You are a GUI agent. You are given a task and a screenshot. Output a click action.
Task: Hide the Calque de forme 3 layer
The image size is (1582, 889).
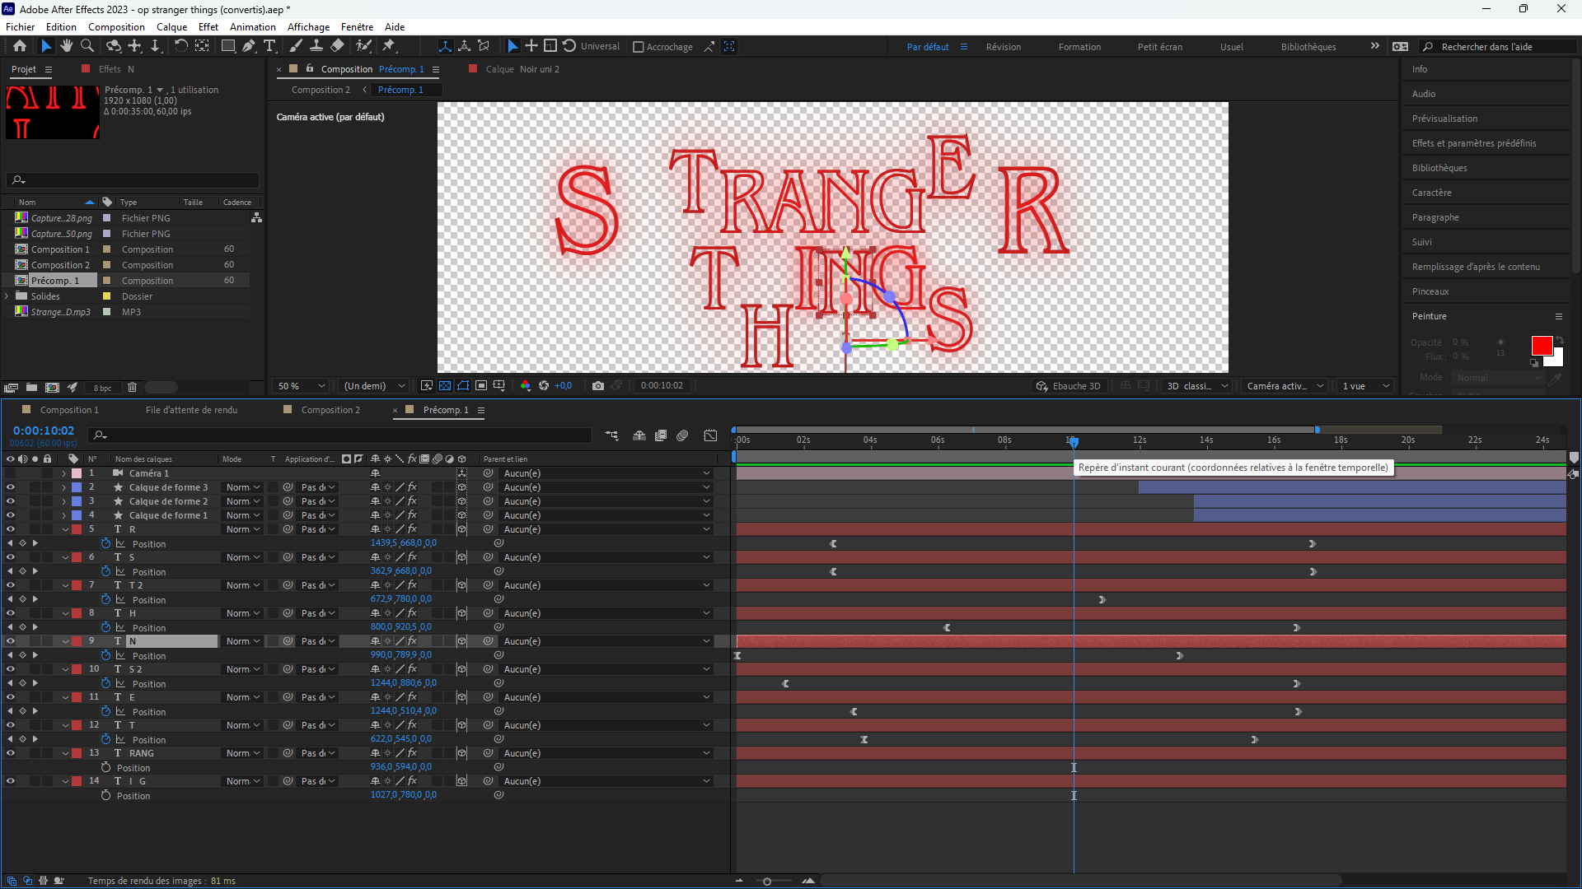(11, 487)
